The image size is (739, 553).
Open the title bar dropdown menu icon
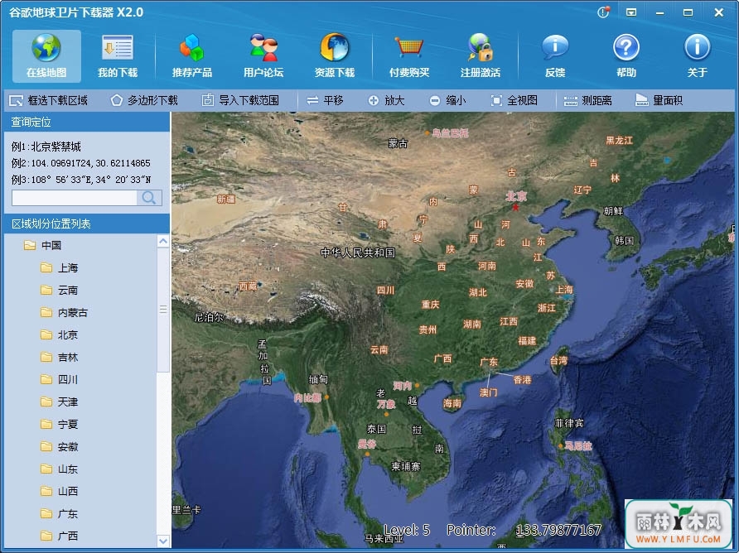(x=631, y=12)
